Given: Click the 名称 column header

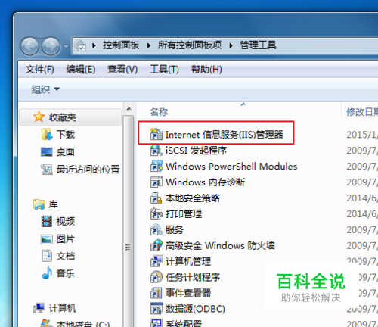Looking at the screenshot, I should click(159, 112).
